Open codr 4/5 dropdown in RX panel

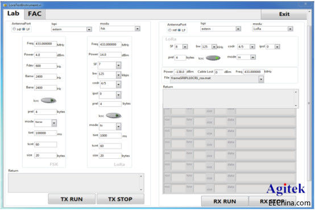point(252,47)
